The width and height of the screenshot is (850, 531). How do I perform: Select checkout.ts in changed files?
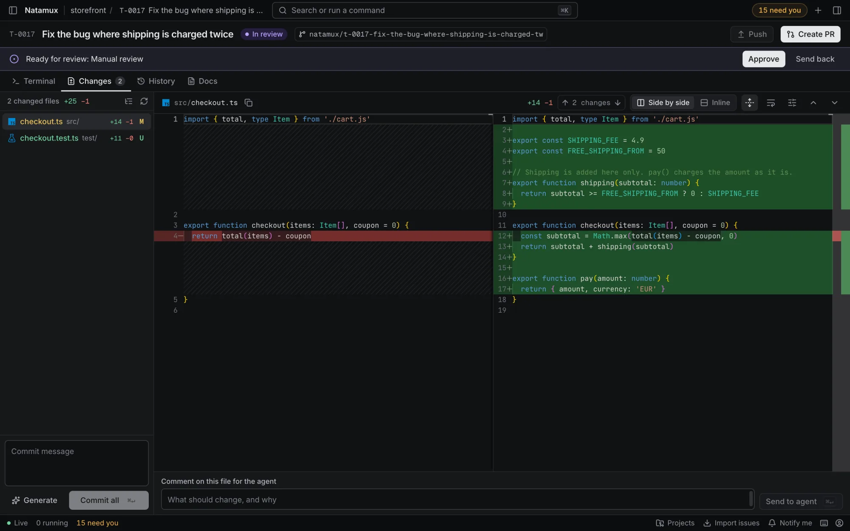[76, 121]
